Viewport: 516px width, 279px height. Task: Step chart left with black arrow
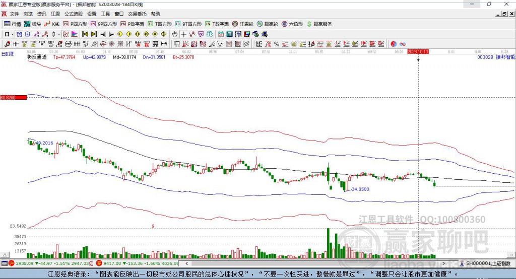(x=103, y=34)
